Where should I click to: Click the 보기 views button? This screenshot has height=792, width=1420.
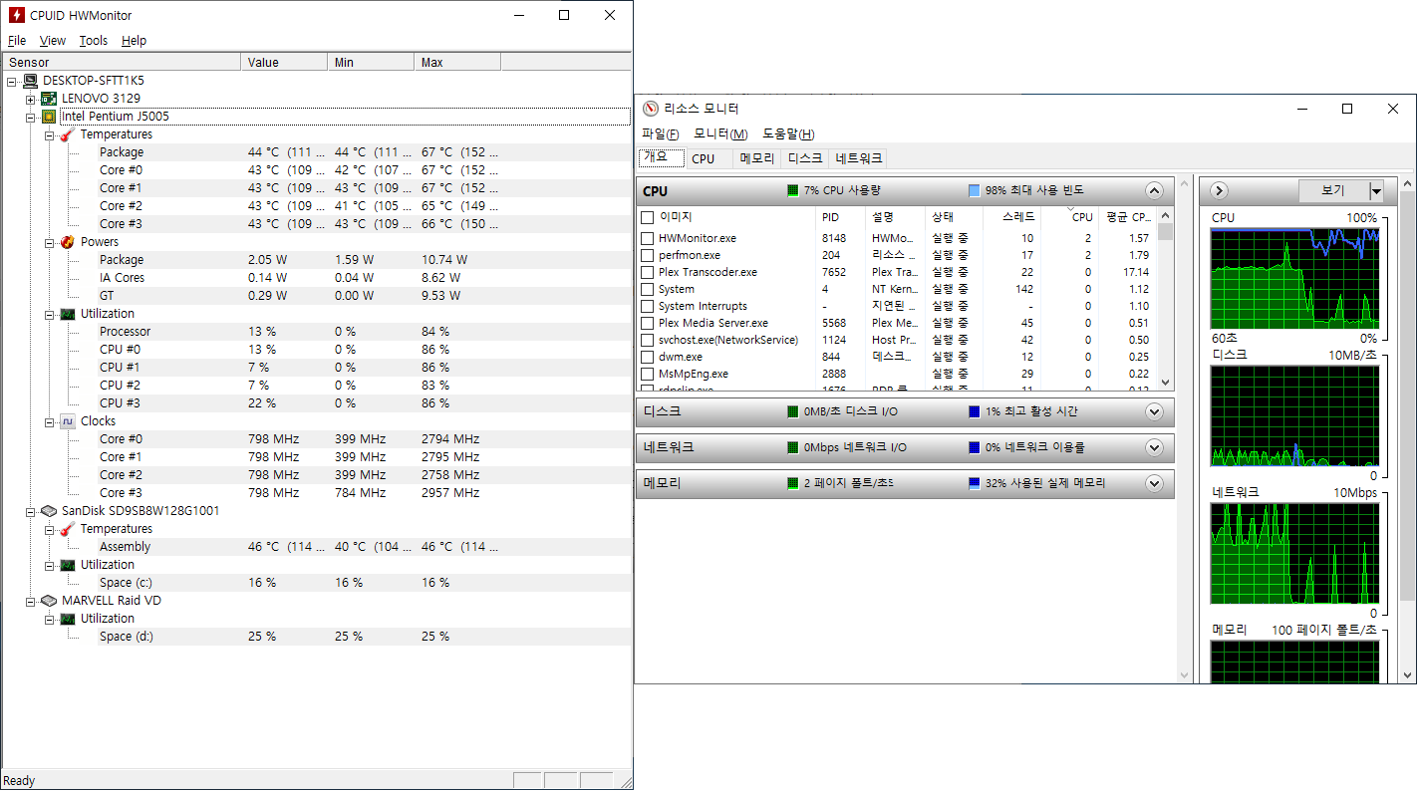[x=1333, y=190]
